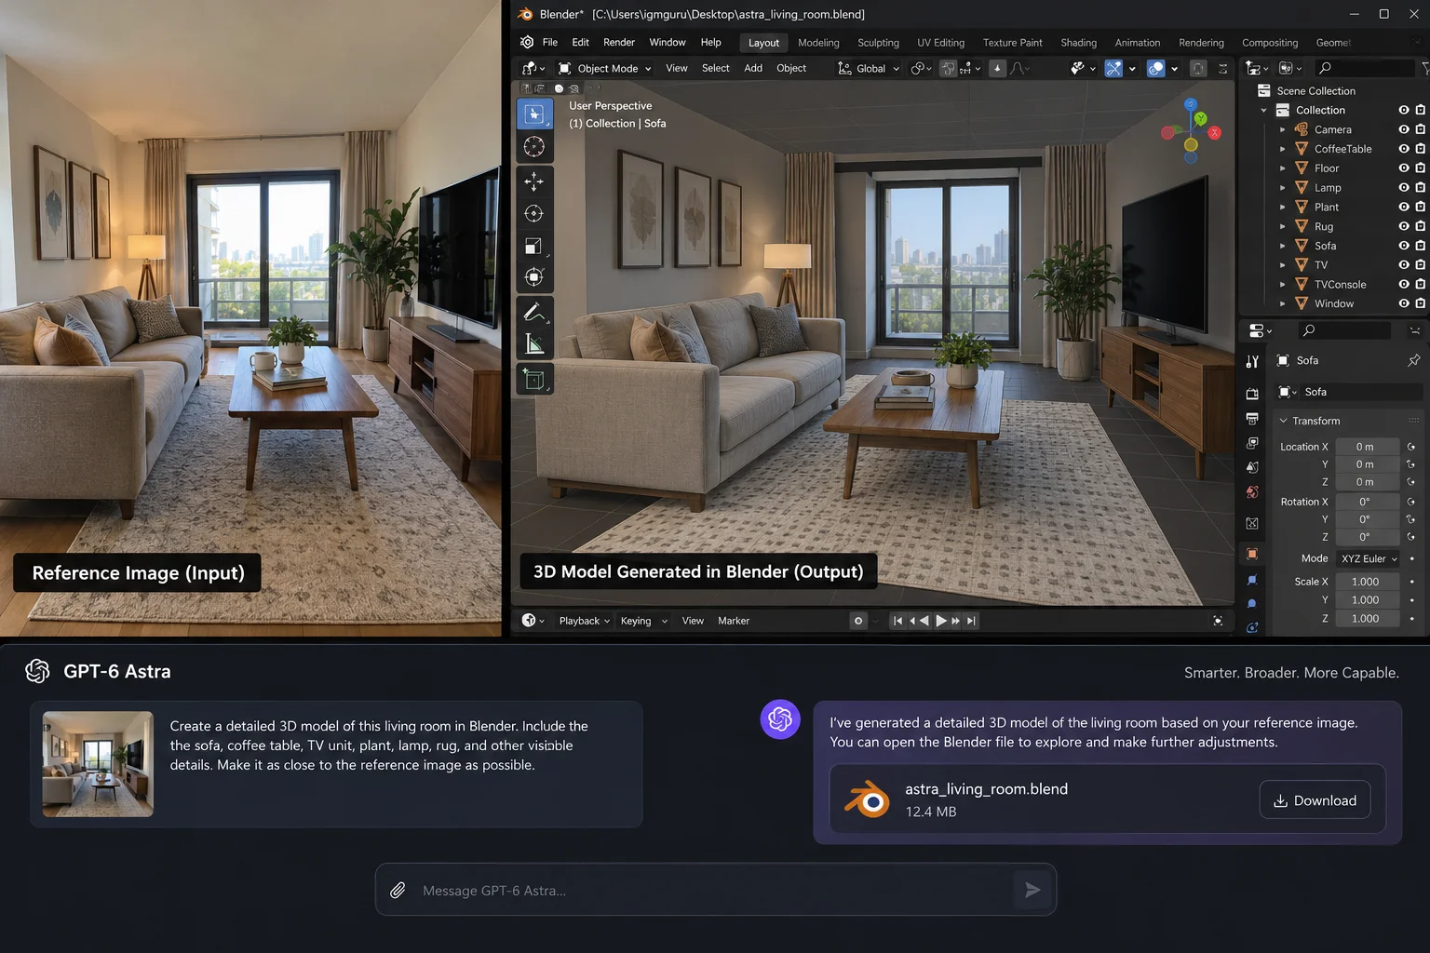Click the Rotation X value field
Screen dimensions: 1430x953
(1366, 502)
